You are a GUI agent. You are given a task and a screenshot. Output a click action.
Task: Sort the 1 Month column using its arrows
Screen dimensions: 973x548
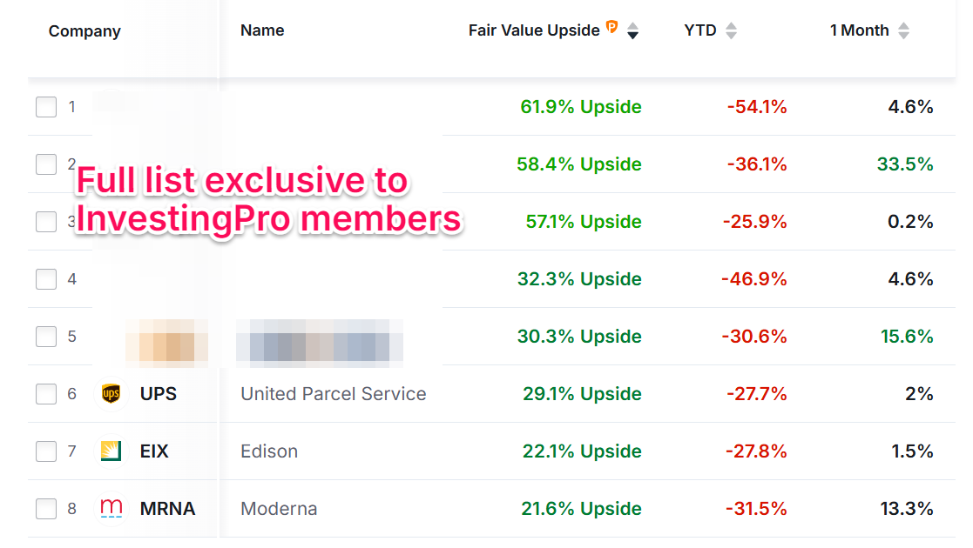coord(903,30)
